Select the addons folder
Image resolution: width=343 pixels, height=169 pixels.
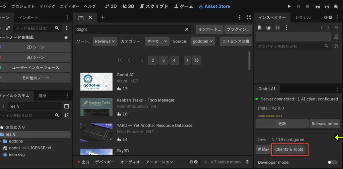16,141
